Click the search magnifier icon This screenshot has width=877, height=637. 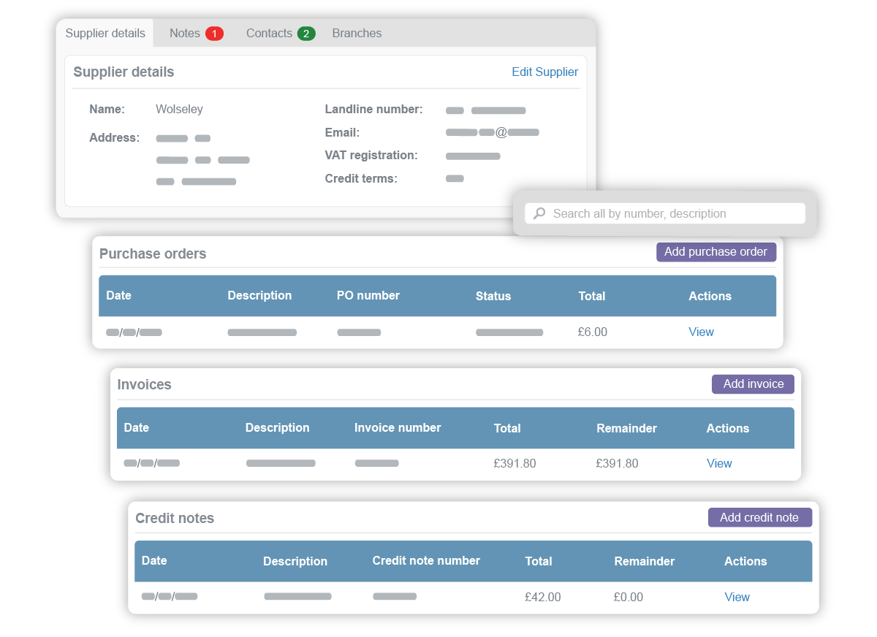(x=539, y=213)
